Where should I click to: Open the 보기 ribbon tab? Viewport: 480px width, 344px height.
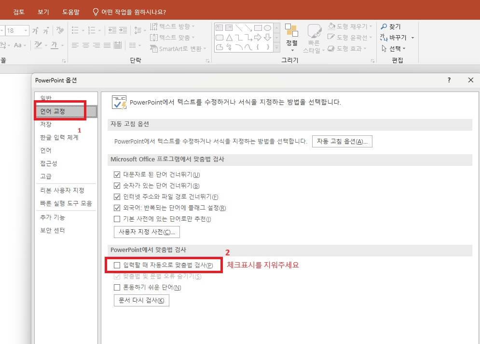43,12
